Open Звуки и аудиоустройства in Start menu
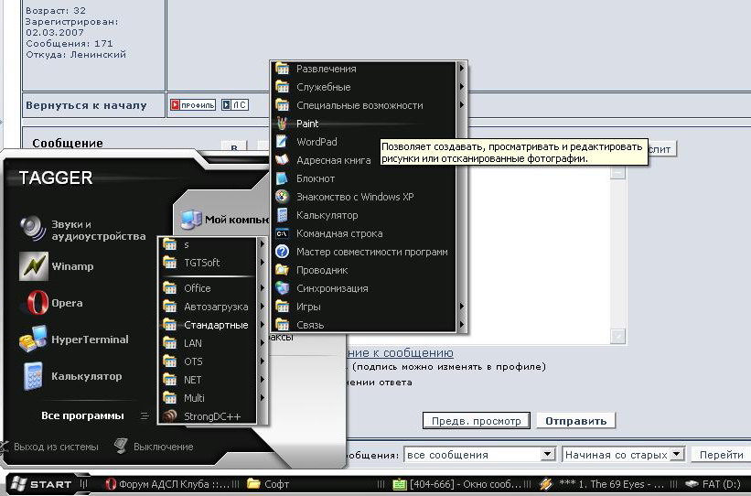Screen dimensions: 751x496 click(x=82, y=230)
